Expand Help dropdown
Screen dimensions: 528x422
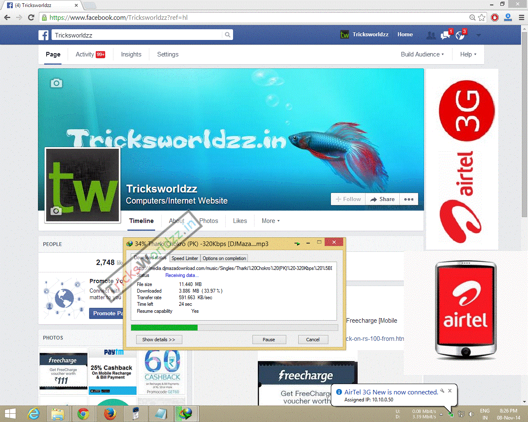[468, 54]
